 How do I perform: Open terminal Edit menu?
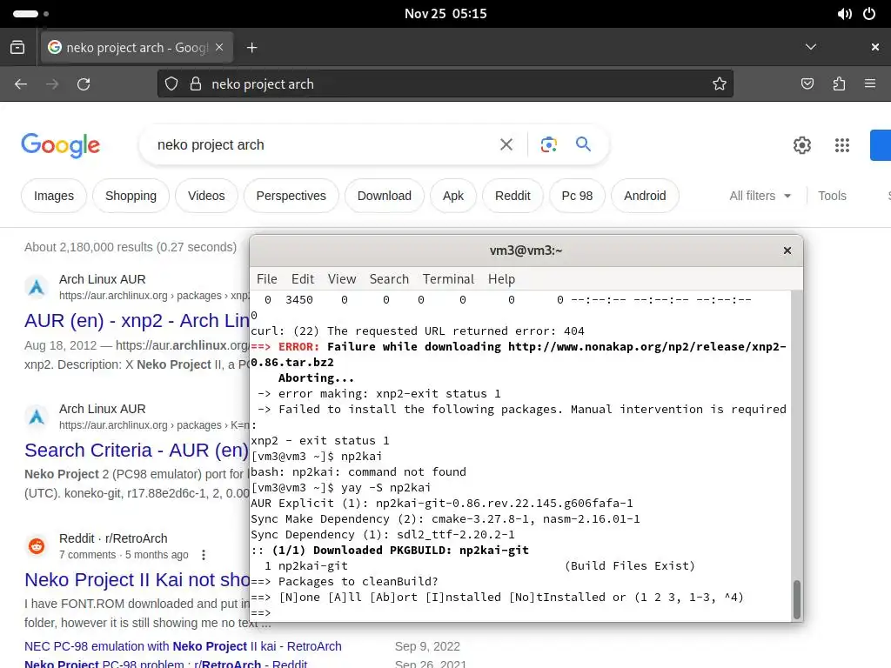302,279
